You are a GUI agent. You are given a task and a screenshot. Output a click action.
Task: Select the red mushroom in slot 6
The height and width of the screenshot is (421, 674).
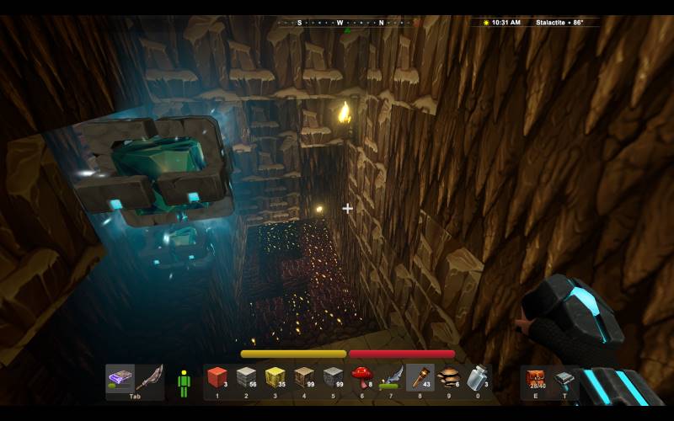coord(362,378)
